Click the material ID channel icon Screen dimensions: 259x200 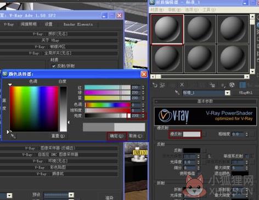click(223, 85)
